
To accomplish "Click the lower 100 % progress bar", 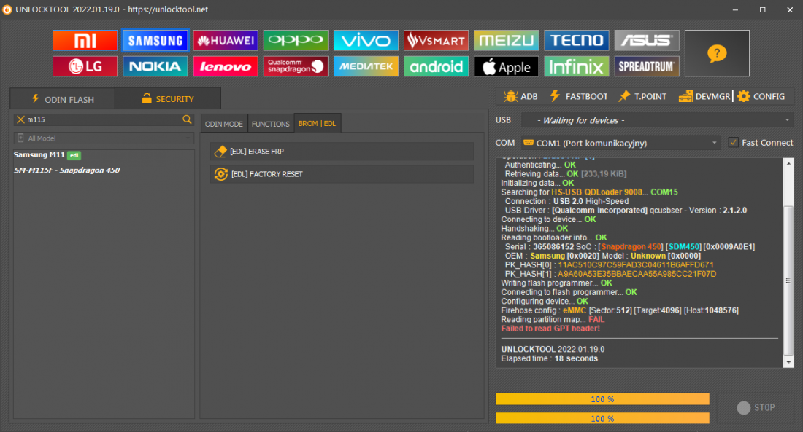I will click(x=603, y=418).
